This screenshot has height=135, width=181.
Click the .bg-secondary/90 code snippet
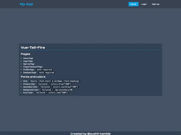[x=57, y=90]
